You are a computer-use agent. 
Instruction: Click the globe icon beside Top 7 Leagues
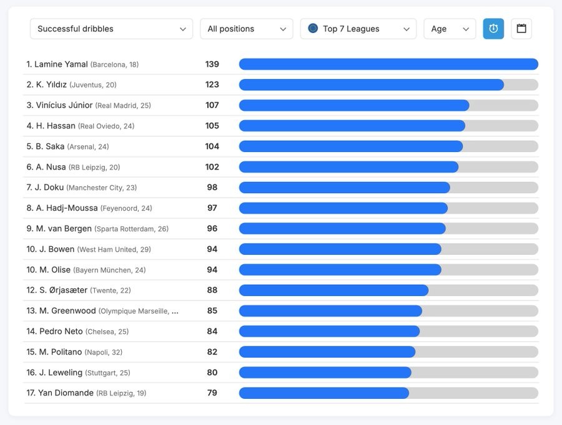[313, 29]
